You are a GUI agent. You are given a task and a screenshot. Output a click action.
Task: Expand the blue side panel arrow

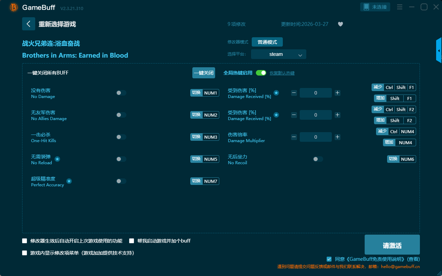(x=439, y=51)
